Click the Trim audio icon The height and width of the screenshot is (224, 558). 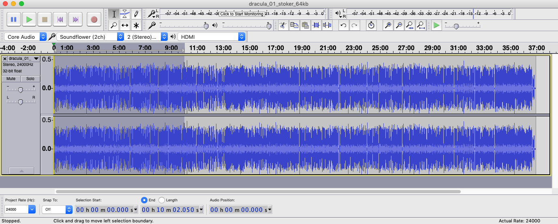(316, 25)
